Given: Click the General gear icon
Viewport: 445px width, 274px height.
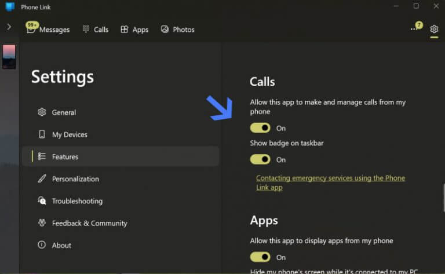Looking at the screenshot, I should click(42, 112).
